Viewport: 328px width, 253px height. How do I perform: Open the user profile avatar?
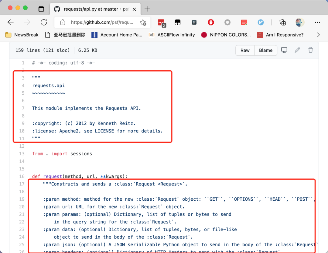coord(299,22)
